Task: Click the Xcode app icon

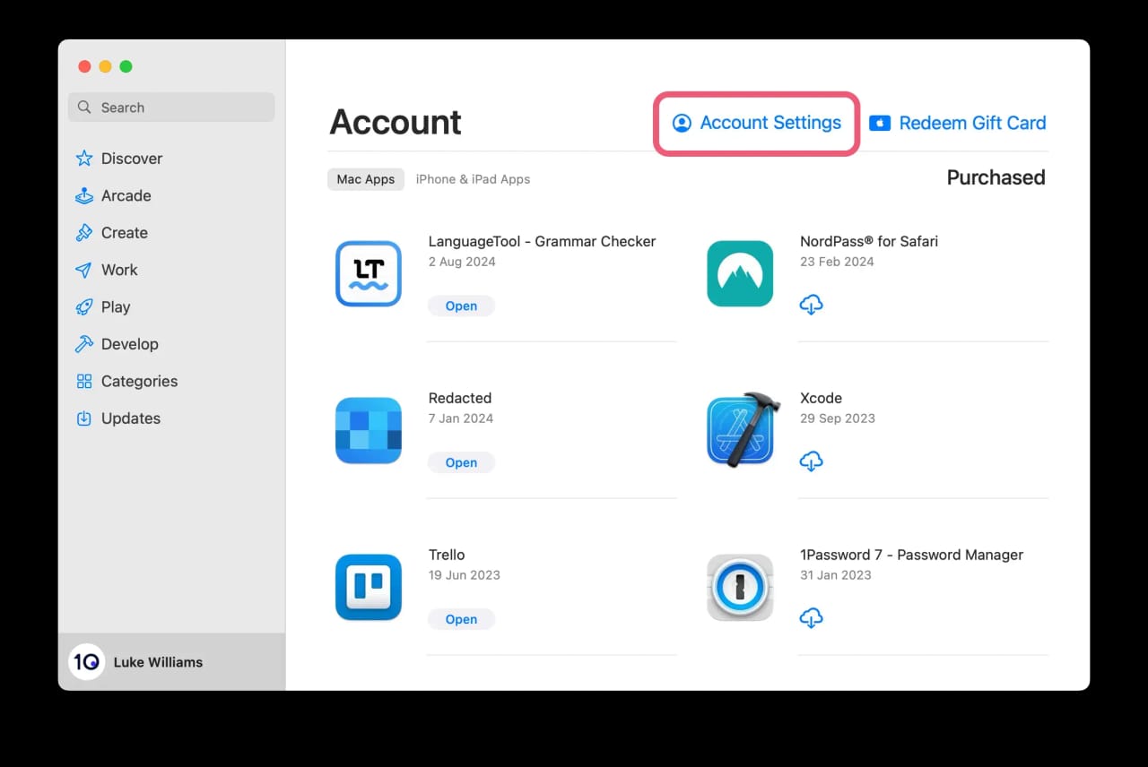Action: tap(739, 430)
